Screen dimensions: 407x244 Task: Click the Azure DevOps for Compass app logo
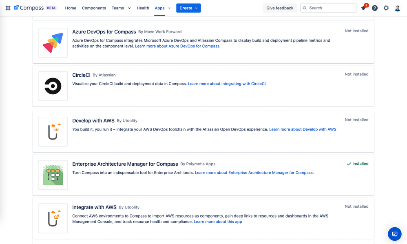[53, 43]
